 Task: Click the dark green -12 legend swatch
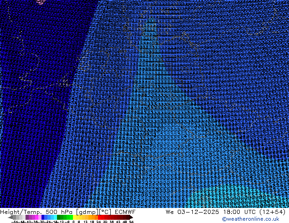point(59,217)
